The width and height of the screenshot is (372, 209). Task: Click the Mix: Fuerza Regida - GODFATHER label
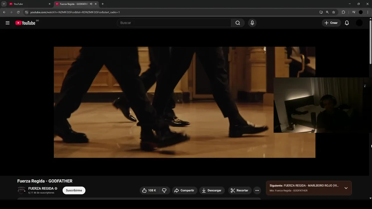coord(289,191)
